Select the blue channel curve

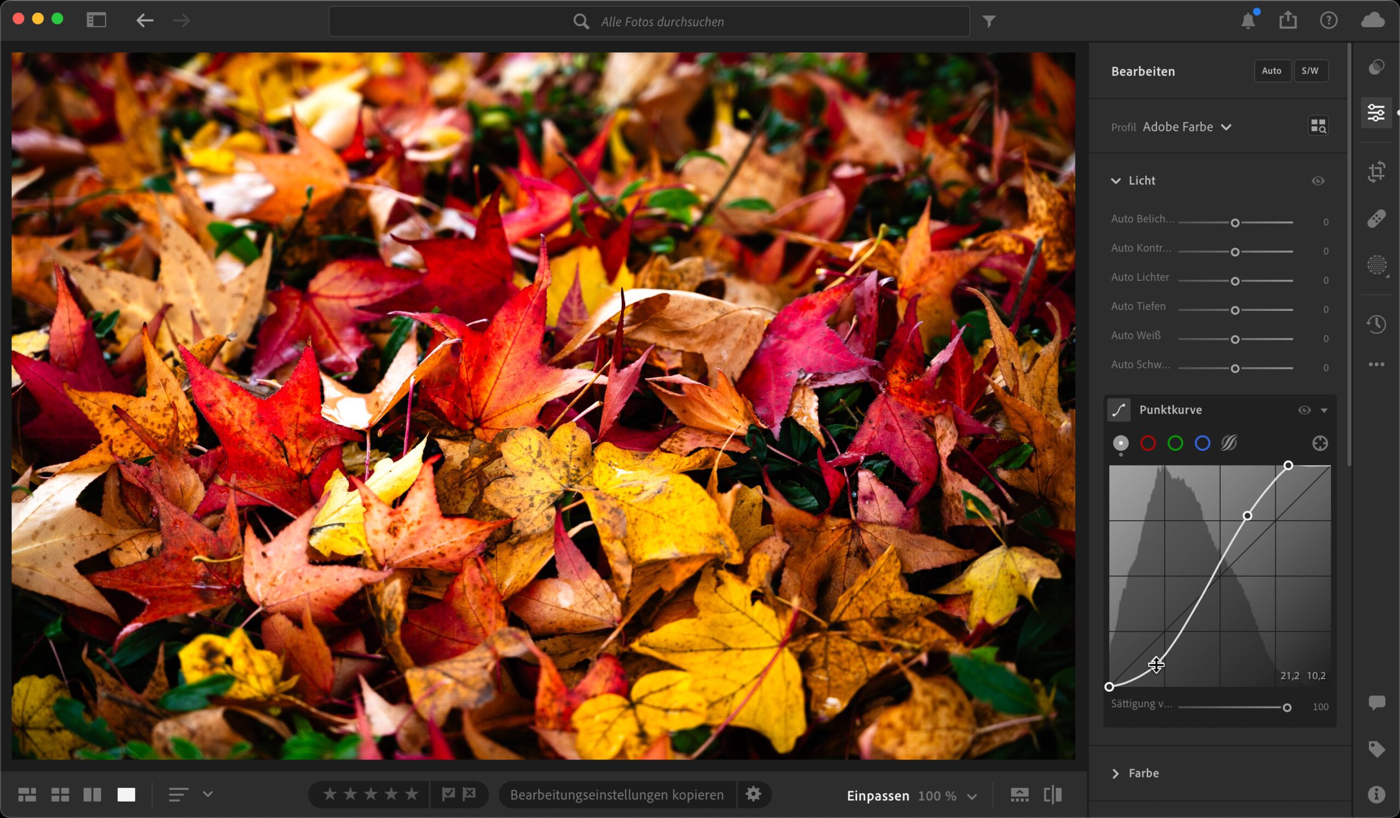click(x=1202, y=443)
